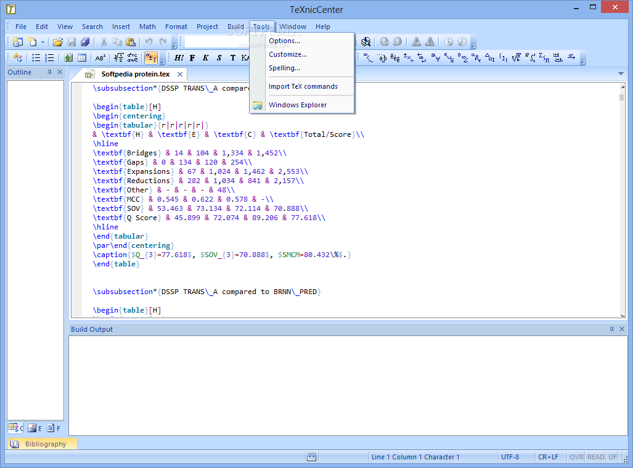Click the Open folder icon

pyautogui.click(x=58, y=41)
